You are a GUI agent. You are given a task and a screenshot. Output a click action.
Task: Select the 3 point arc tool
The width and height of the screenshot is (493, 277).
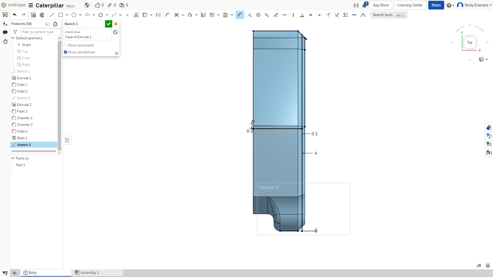pyautogui.click(x=87, y=15)
